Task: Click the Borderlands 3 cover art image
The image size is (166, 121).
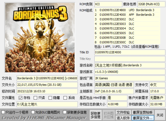Action: pos(40,38)
